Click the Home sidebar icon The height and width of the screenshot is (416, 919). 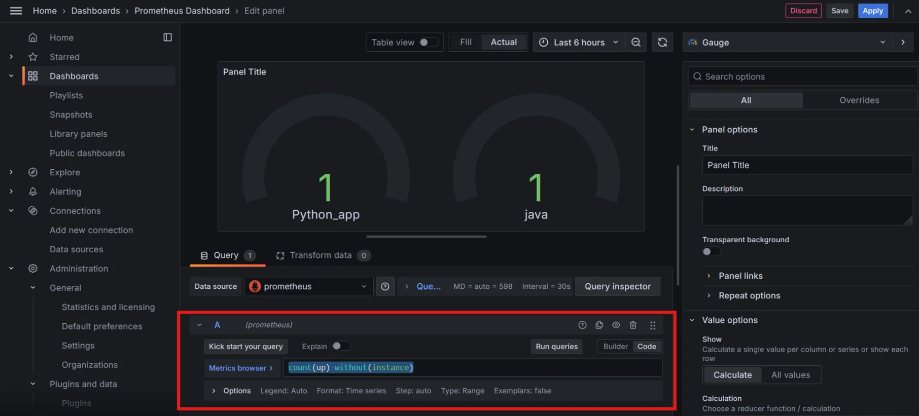click(33, 37)
